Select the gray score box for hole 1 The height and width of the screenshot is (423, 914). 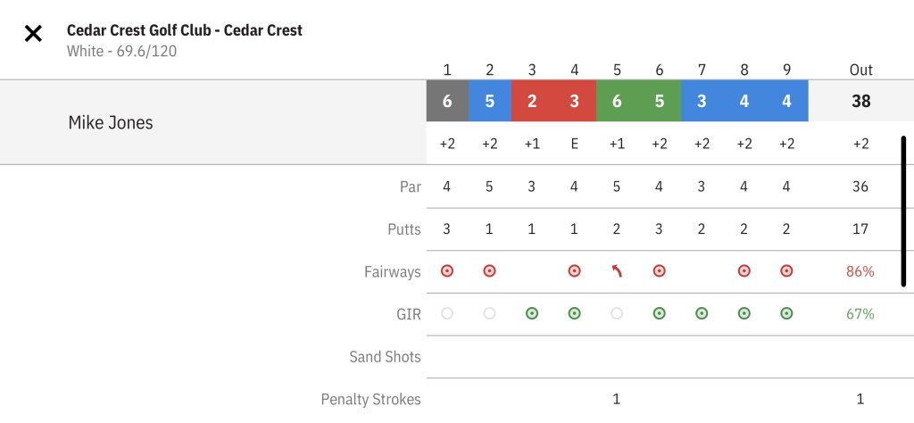[x=447, y=101]
